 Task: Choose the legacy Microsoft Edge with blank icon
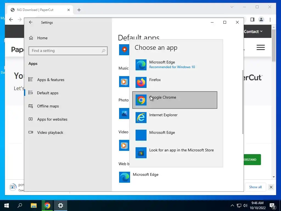click(175, 135)
